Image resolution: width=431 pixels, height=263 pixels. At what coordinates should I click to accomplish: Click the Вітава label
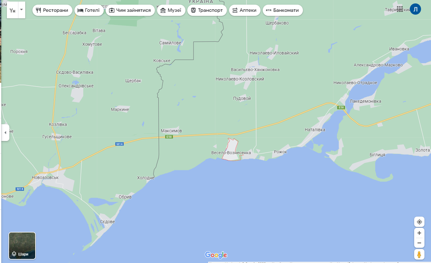99,31
